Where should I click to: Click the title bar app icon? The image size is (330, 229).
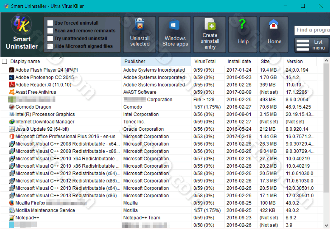(7, 6)
